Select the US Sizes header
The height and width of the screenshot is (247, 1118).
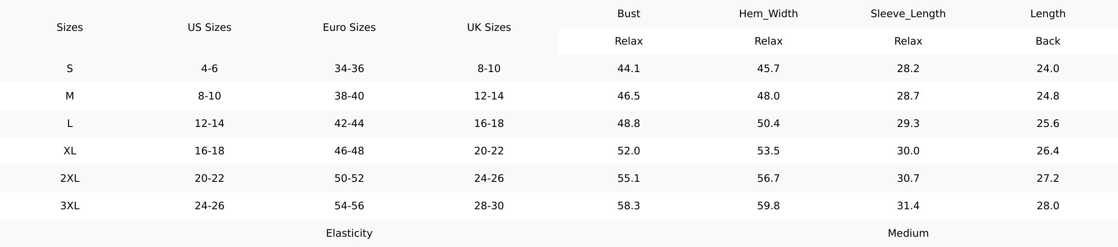209,27
